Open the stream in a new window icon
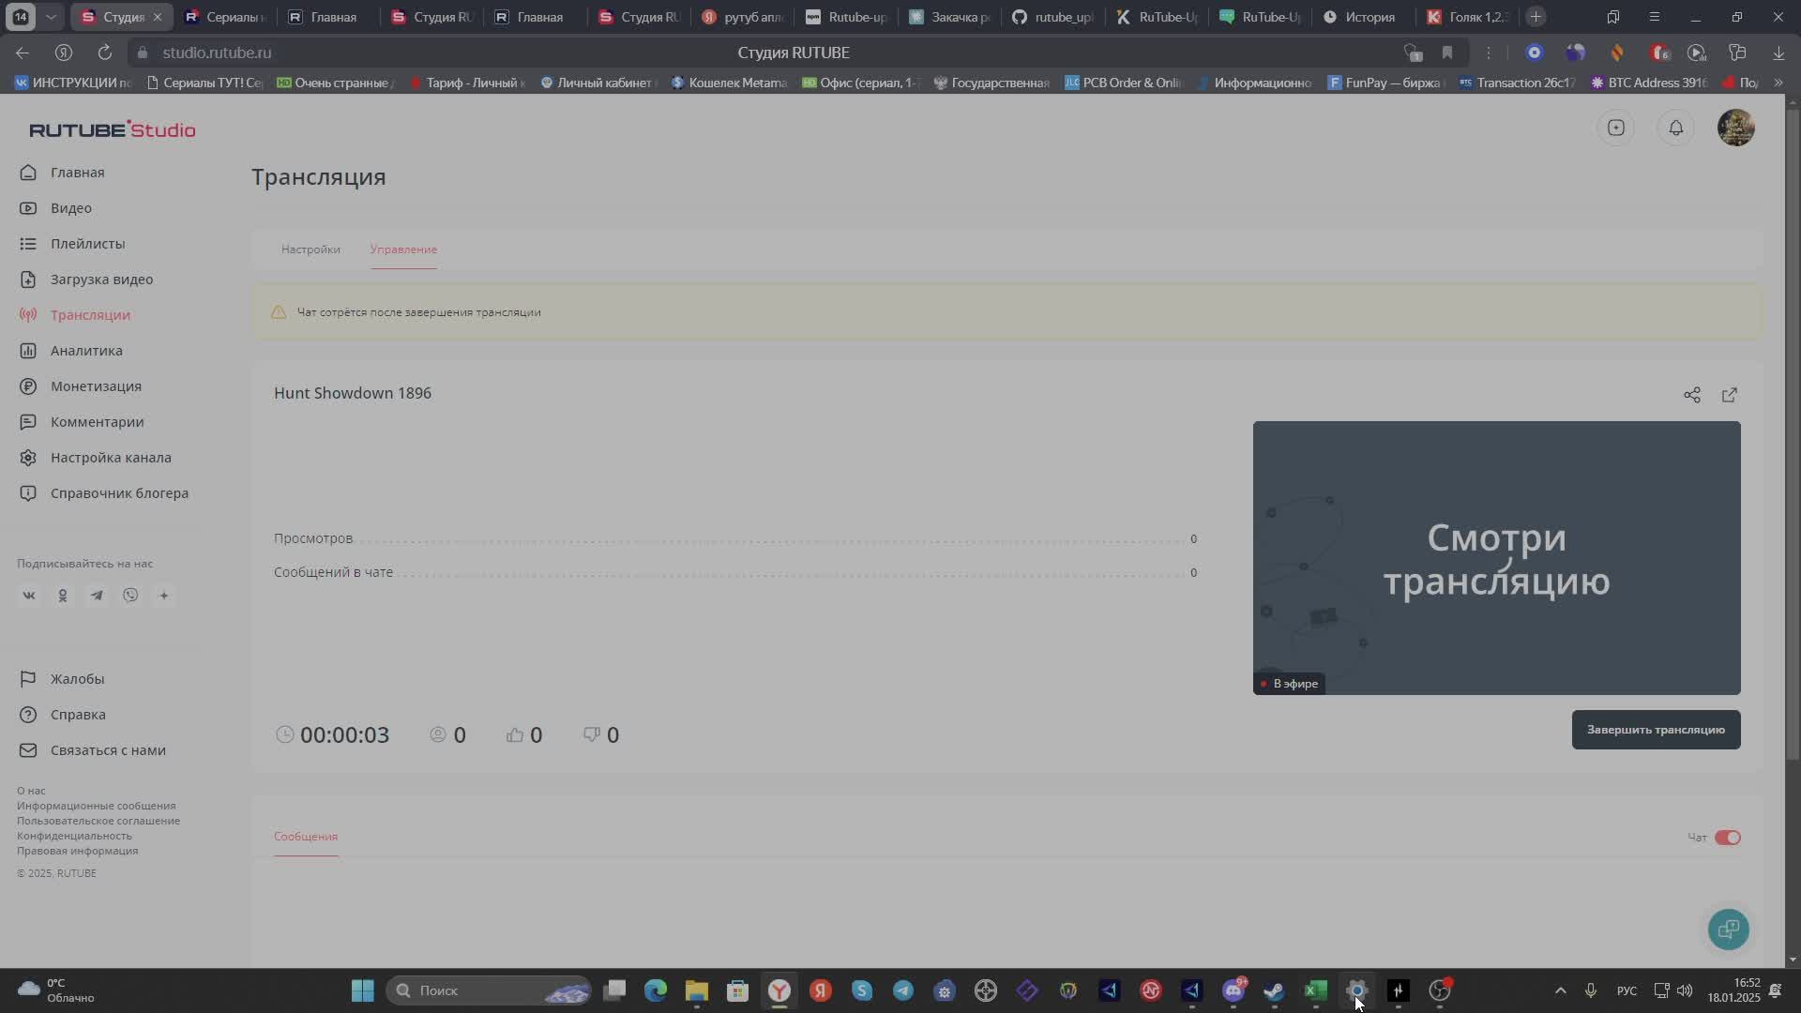Viewport: 1801px width, 1013px height. pyautogui.click(x=1730, y=395)
